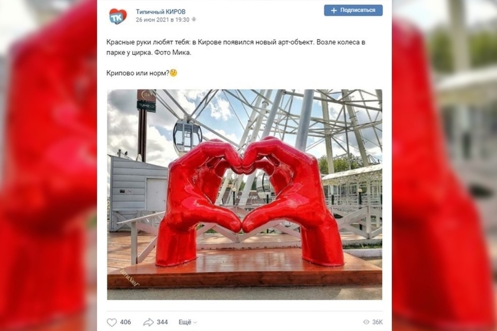Click the blurred background left of the post
497x331 pixels.
coord(48,165)
